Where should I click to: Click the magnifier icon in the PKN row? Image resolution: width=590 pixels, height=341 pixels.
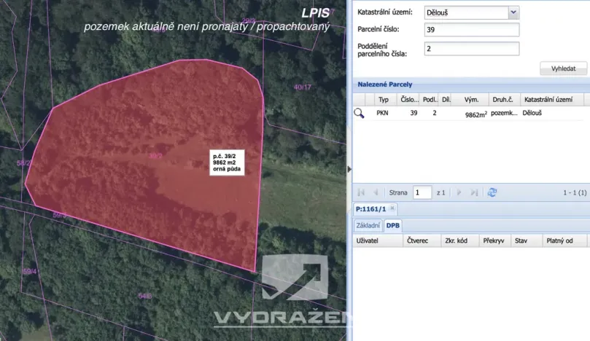[x=359, y=113]
